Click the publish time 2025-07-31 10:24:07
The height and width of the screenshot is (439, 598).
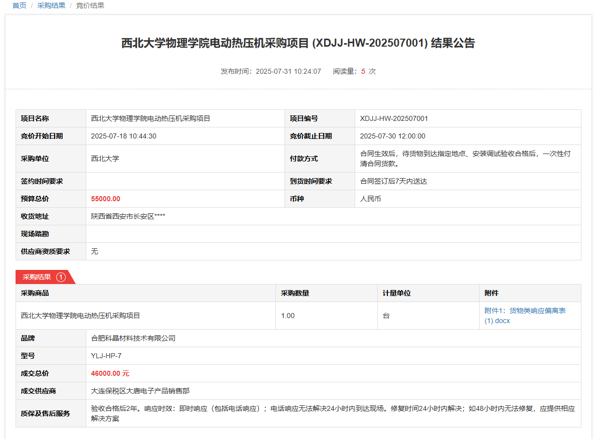[x=288, y=71]
